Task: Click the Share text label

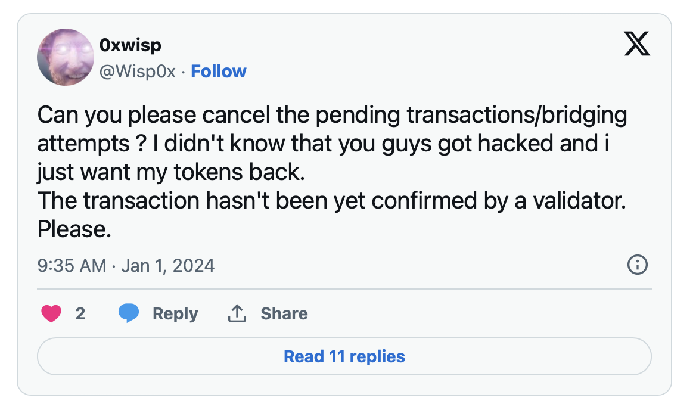Action: point(284,313)
